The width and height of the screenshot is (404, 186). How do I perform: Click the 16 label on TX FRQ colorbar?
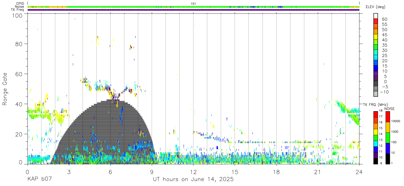coord(381,122)
